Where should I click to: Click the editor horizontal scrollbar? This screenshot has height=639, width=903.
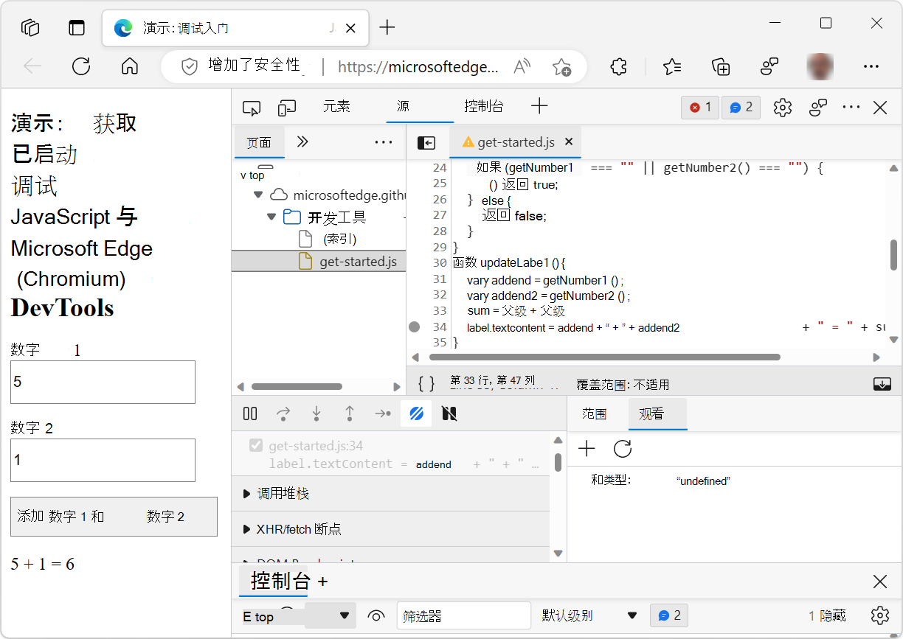point(604,357)
